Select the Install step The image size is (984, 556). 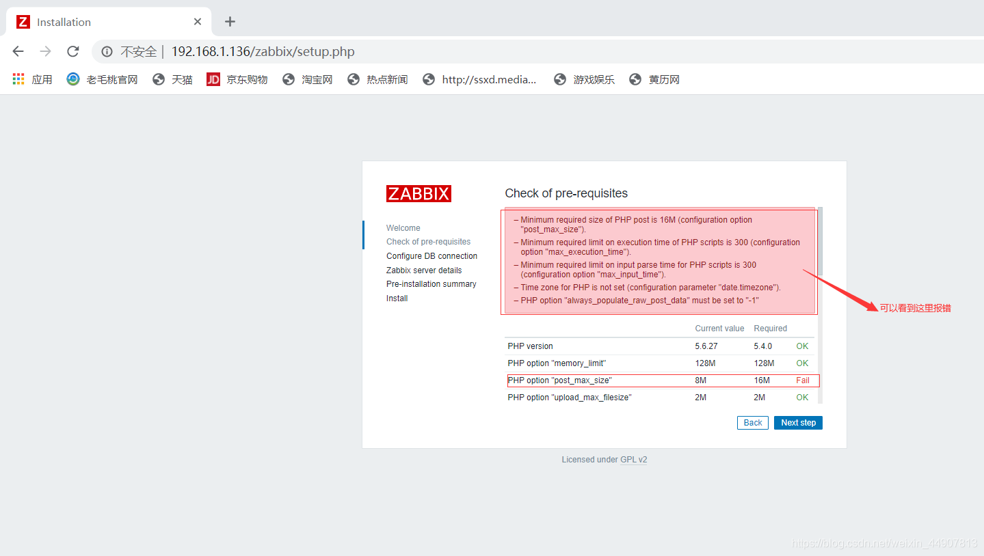click(397, 298)
